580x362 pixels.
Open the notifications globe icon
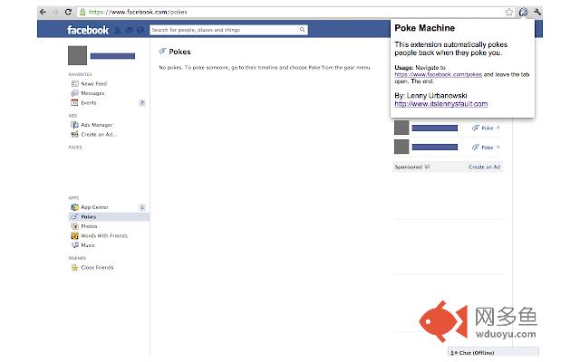(x=140, y=30)
